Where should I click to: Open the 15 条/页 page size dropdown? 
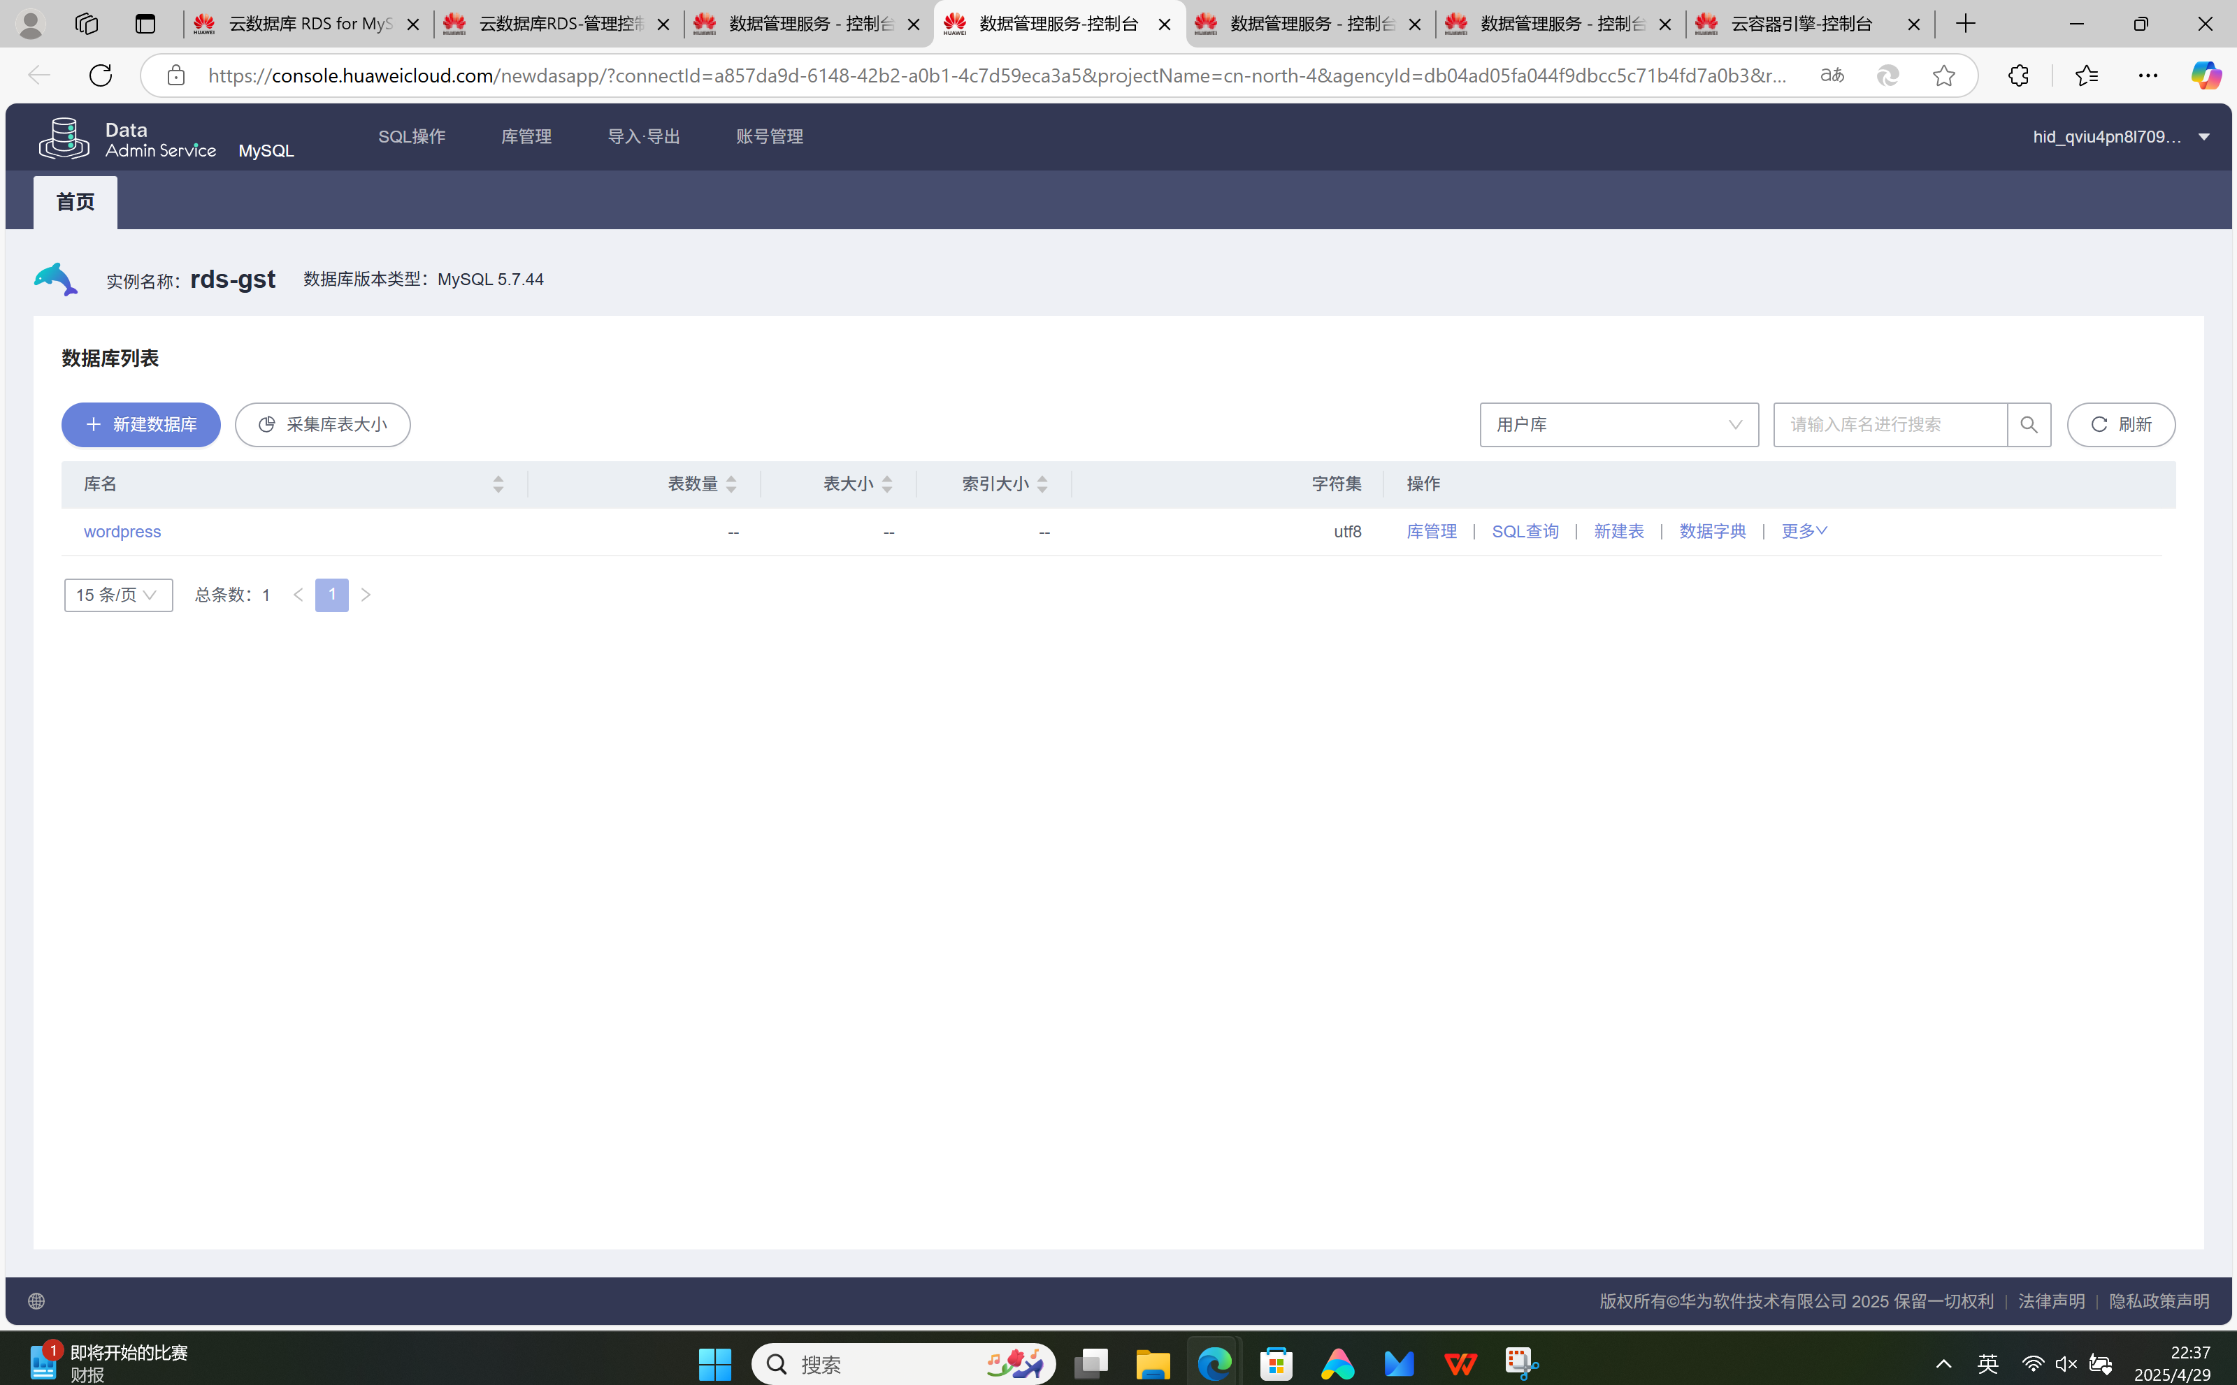coord(118,595)
